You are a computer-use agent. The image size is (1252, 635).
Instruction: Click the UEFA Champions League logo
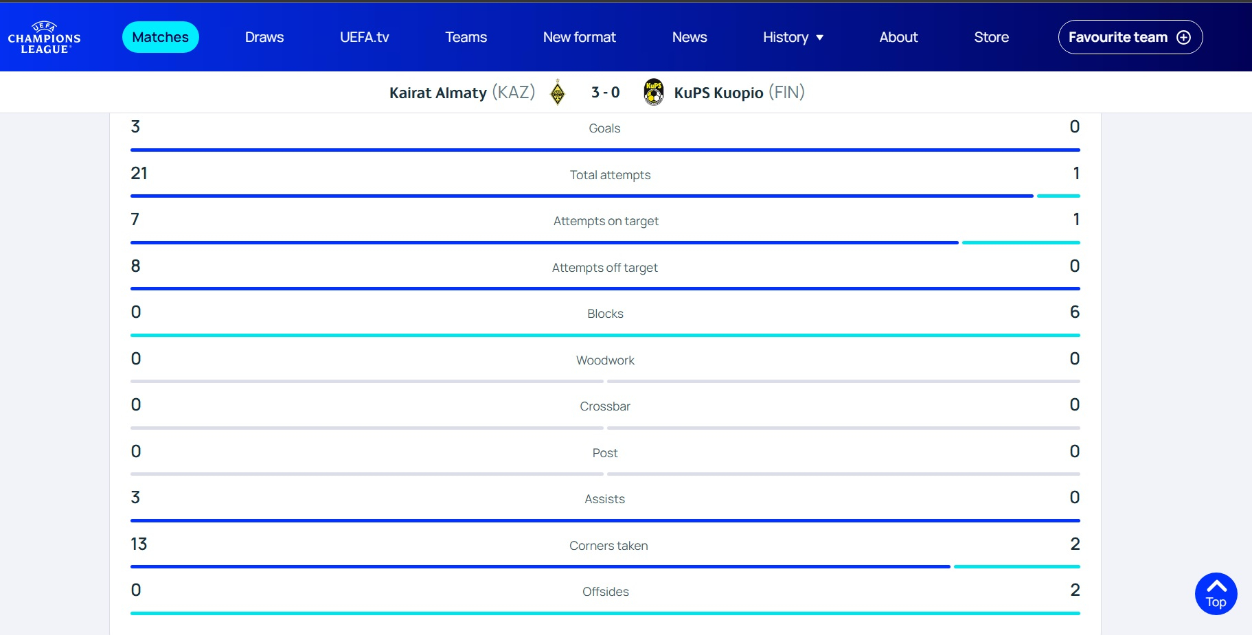pyautogui.click(x=44, y=38)
